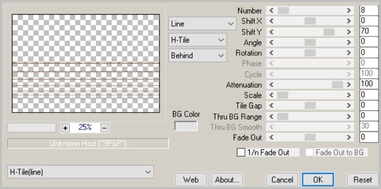Click the Cancel button
This screenshot has height=189, width=381.
click(x=282, y=180)
